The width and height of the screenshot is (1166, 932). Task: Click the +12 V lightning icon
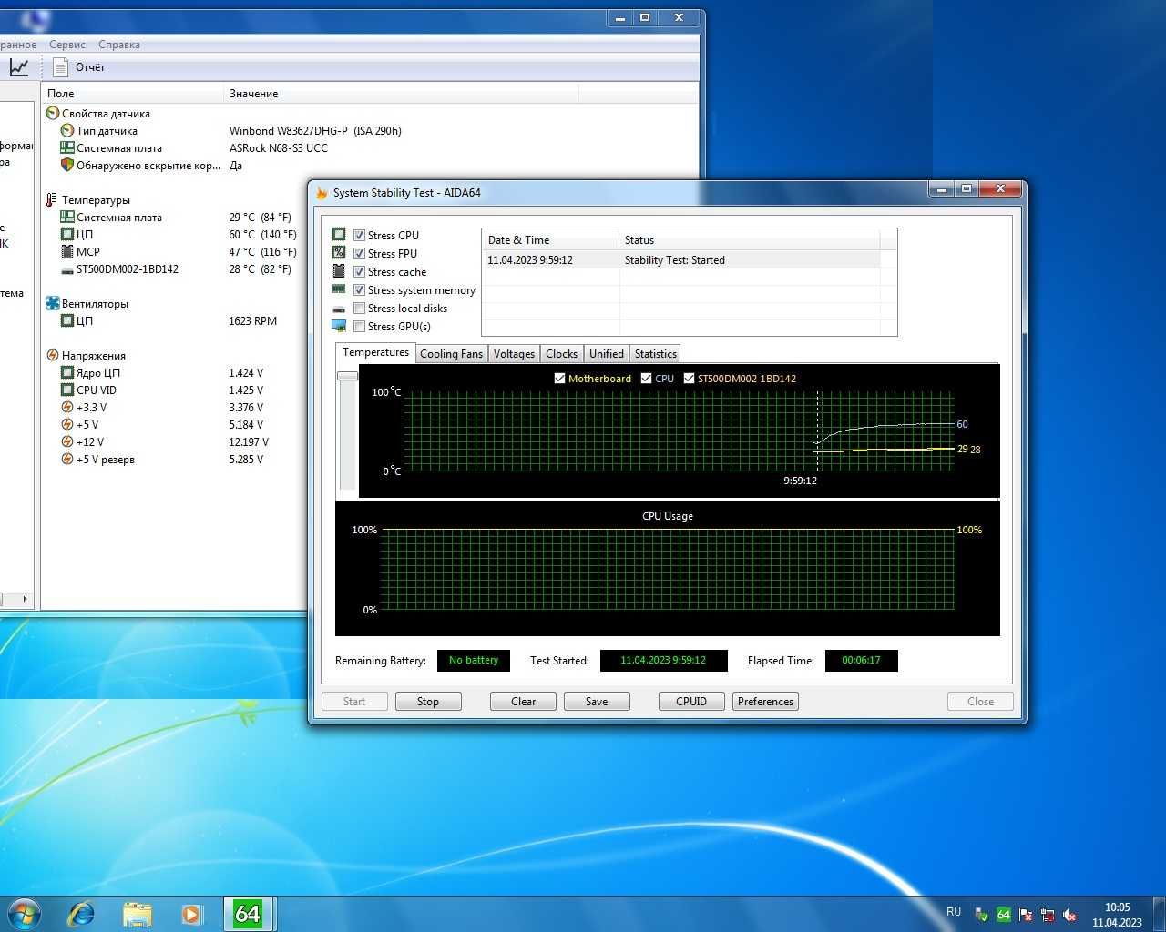(x=67, y=442)
